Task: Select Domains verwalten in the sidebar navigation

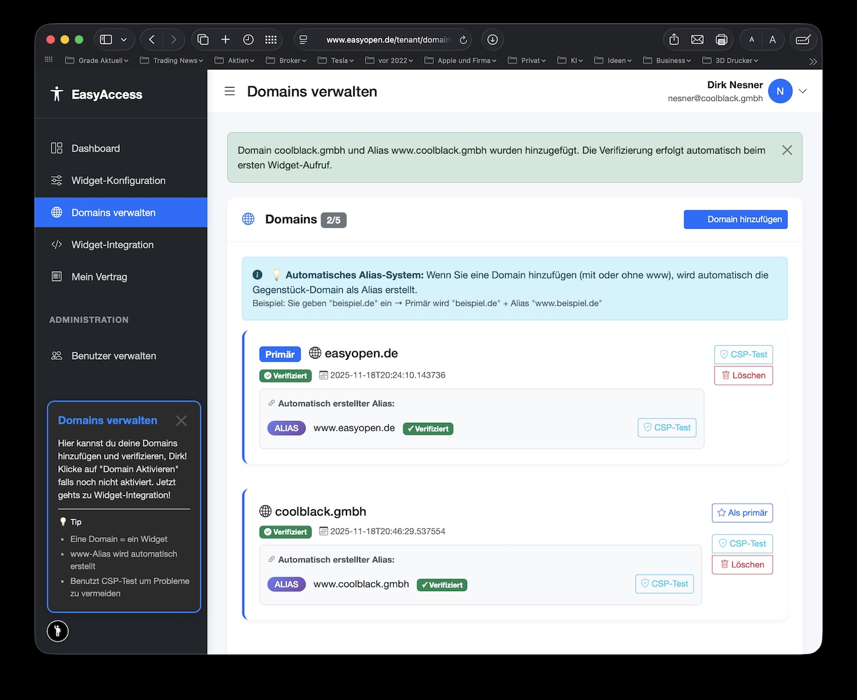Action: click(113, 212)
